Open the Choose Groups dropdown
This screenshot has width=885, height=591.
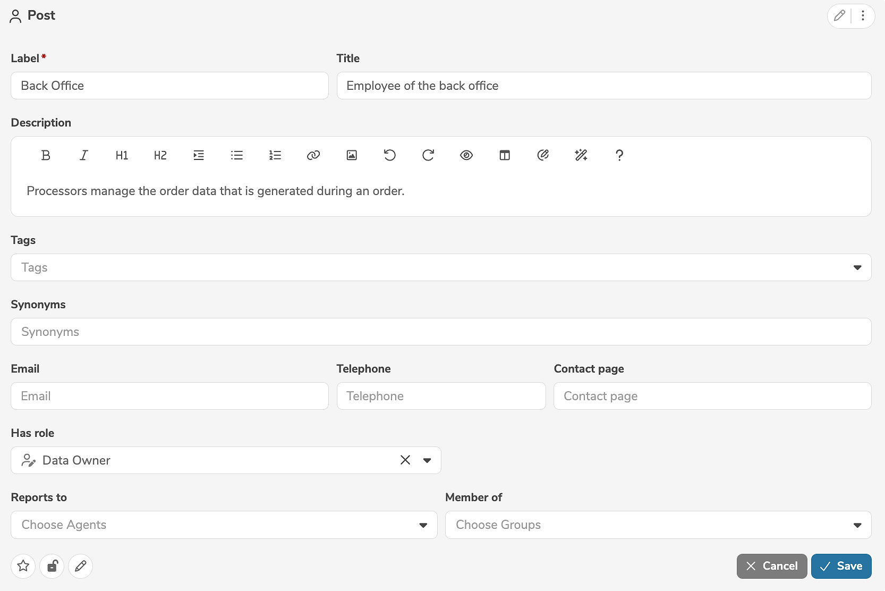tap(857, 525)
